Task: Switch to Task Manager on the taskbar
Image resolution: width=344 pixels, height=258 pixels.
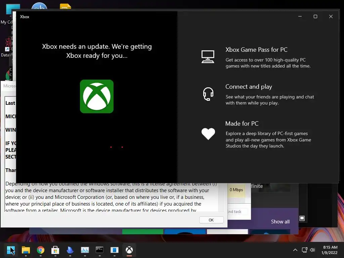Action: pos(85,250)
